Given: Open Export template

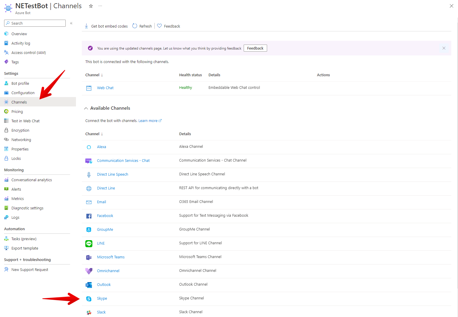Looking at the screenshot, I should coord(25,248).
